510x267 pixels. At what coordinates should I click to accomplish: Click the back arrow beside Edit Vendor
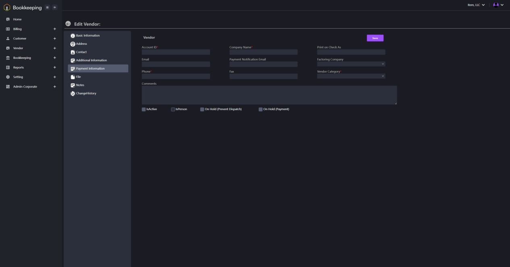pyautogui.click(x=68, y=24)
